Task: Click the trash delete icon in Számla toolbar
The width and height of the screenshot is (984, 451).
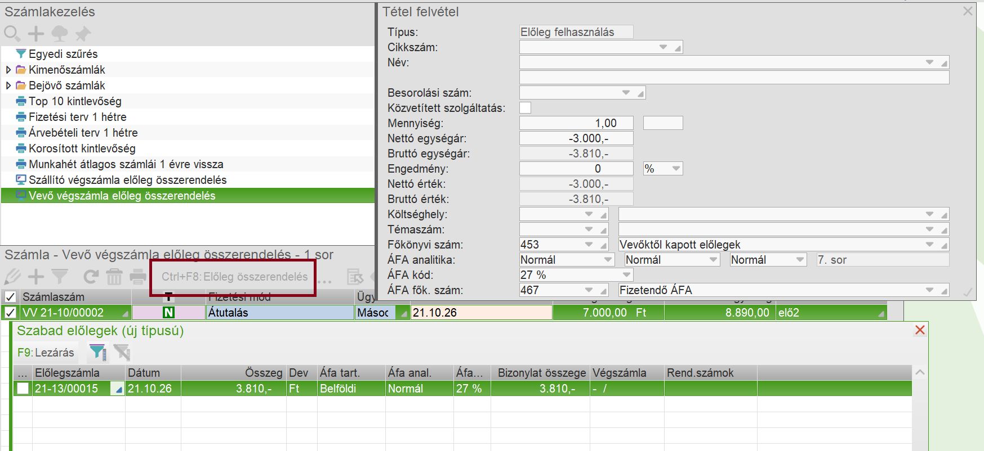Action: 114,277
